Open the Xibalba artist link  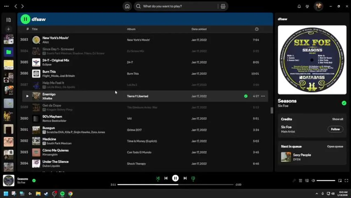click(47, 98)
